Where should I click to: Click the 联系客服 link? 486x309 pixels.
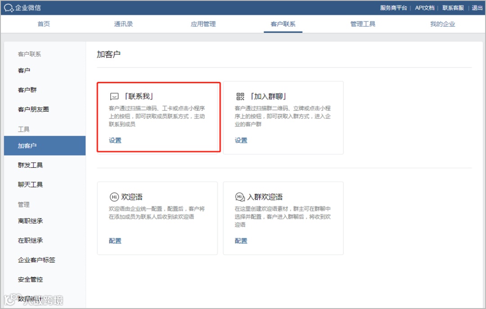(x=453, y=8)
